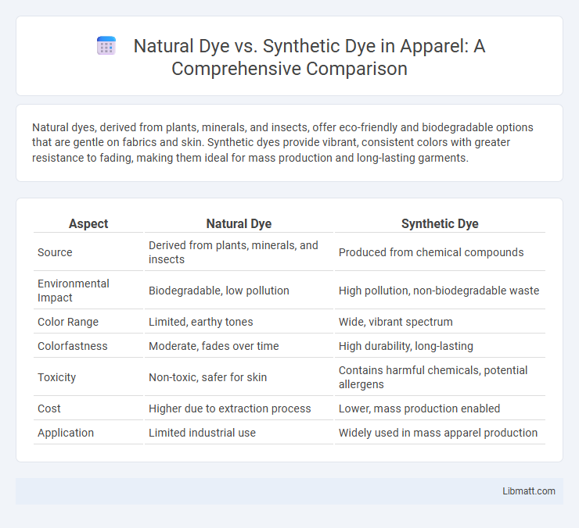Image resolution: width=579 pixels, height=528 pixels.
Task: Click 'Higher due to extraction process' cell
Action: pos(230,408)
